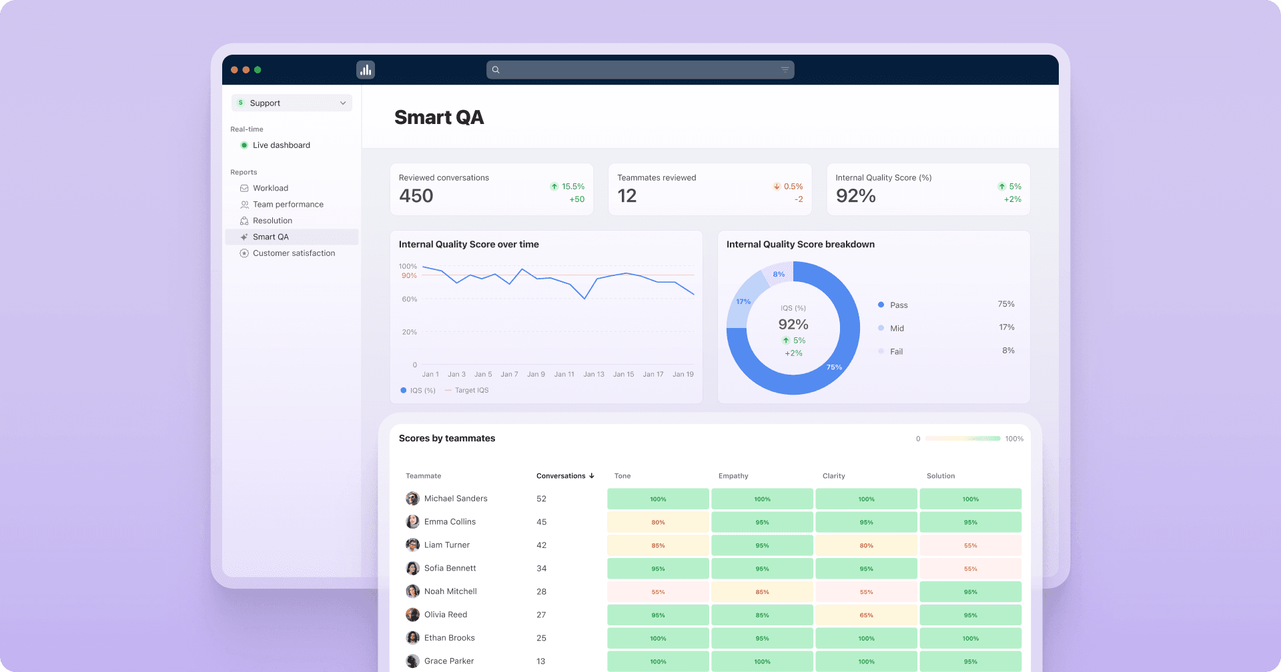Toggle the Pass legend item in breakdown
The height and width of the screenshot is (672, 1281).
(x=893, y=305)
